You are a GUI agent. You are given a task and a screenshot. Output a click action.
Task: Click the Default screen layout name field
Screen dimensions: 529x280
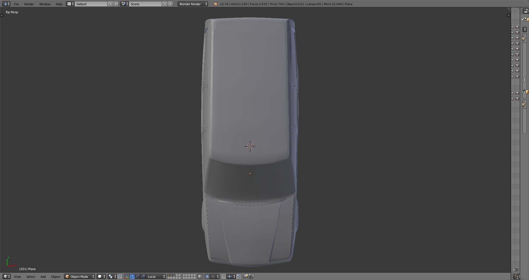click(91, 4)
